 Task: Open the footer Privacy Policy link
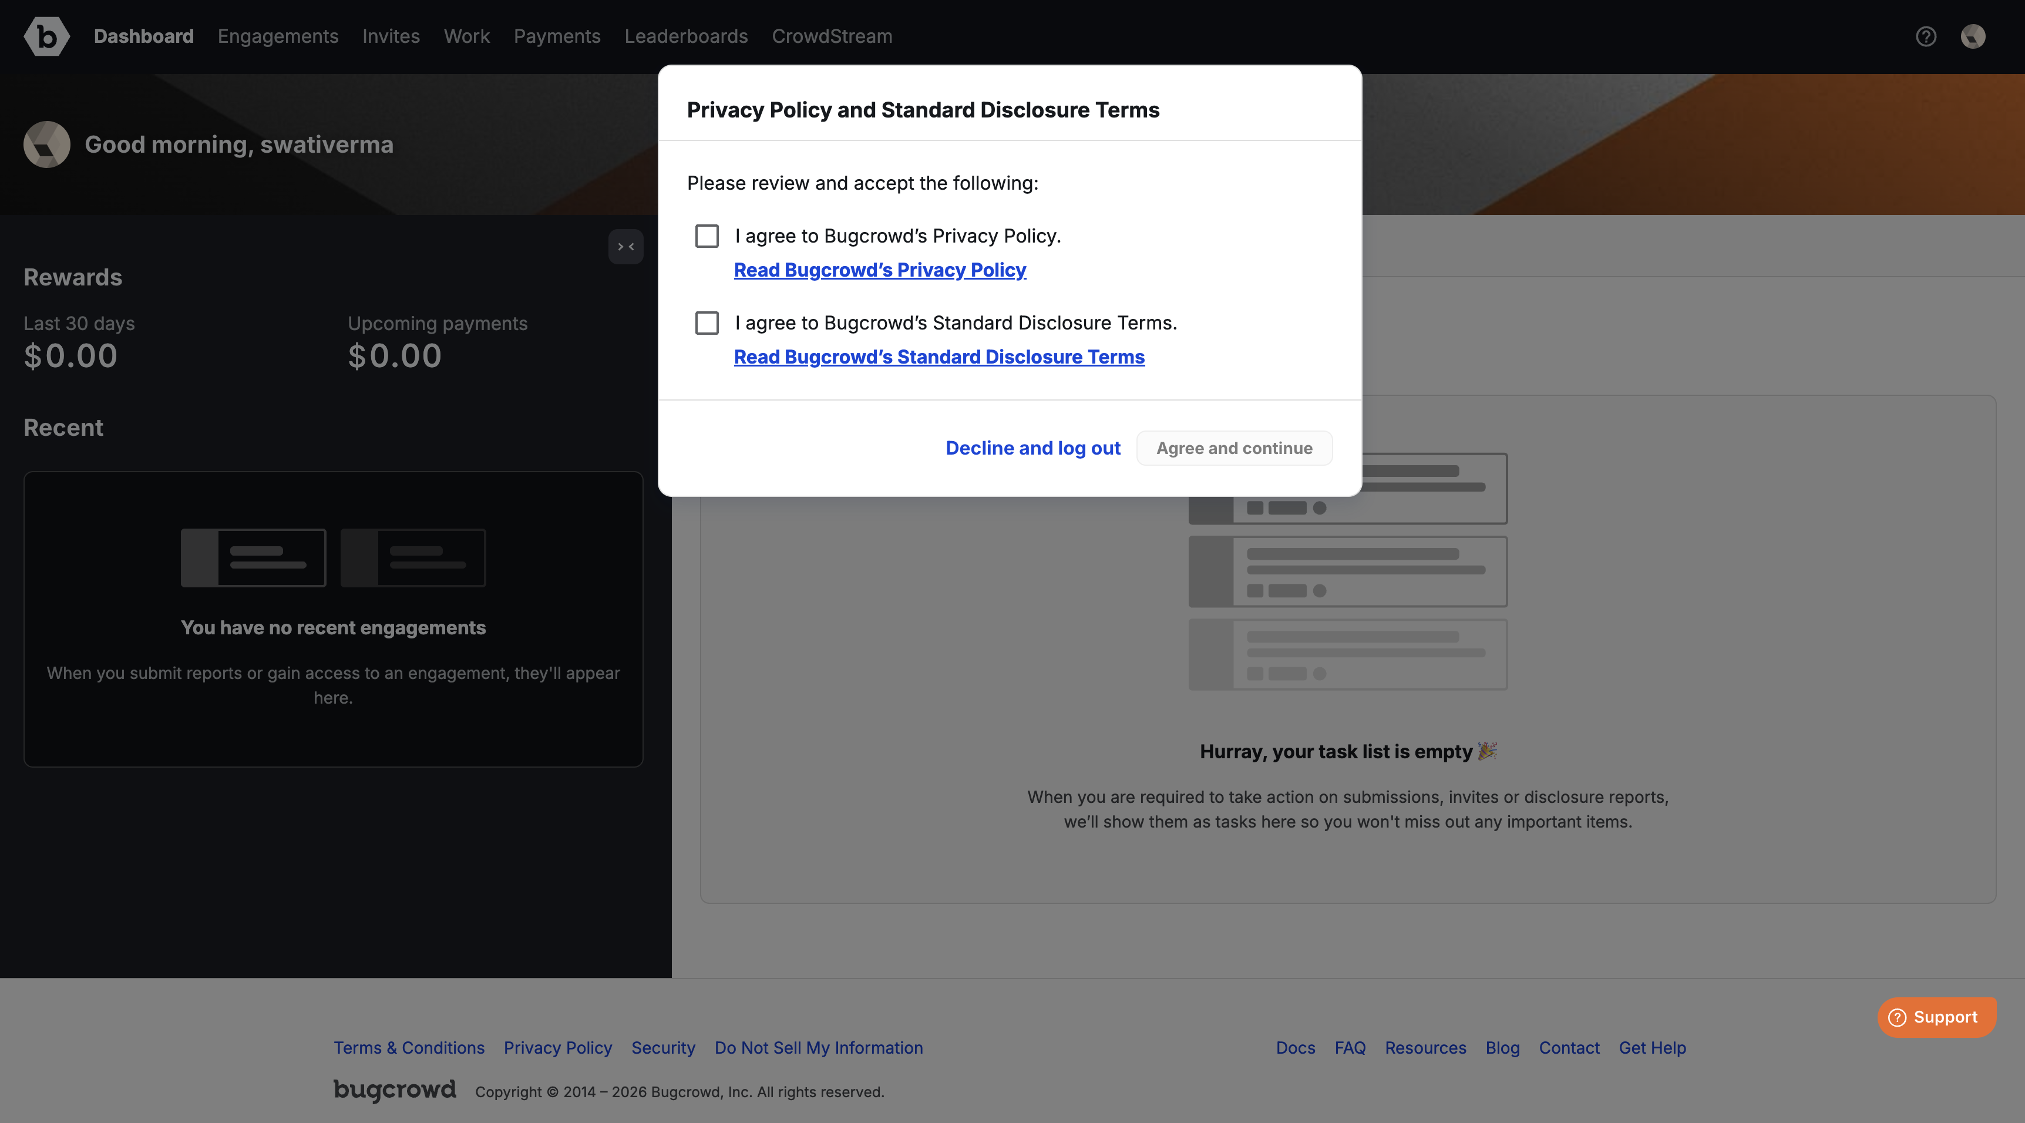(558, 1047)
